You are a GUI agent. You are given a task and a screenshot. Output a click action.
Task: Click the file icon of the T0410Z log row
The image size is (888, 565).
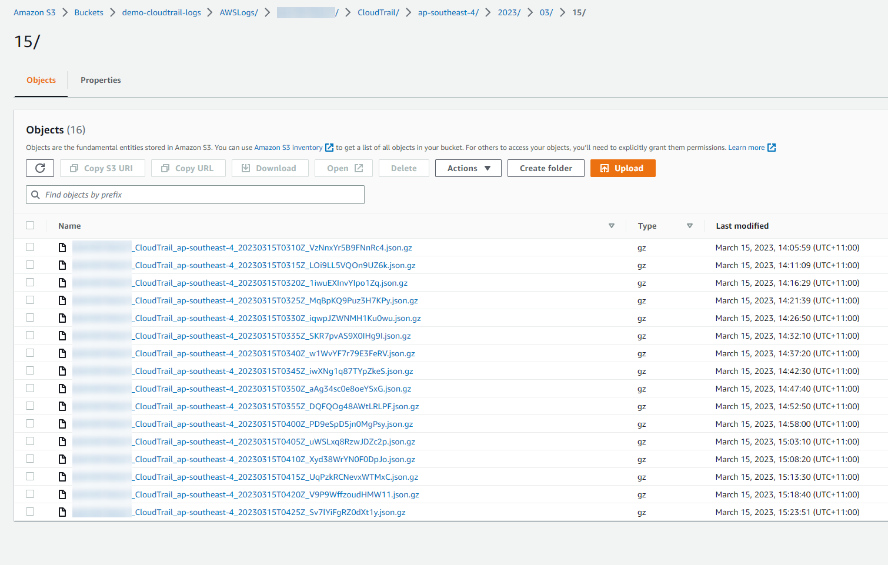tap(62, 459)
